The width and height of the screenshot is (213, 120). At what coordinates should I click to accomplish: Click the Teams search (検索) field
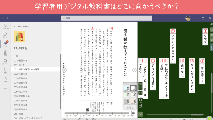tap(107, 18)
